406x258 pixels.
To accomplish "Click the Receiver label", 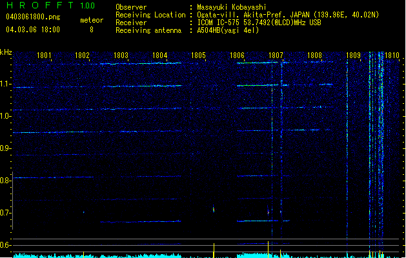I will coord(131,23).
